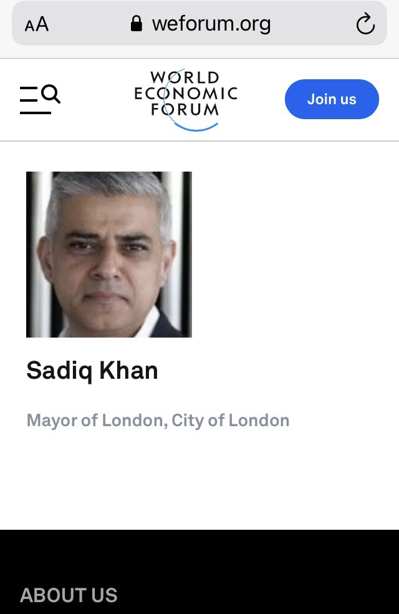Open the Sadiq Khan profile photo
Screen dimensions: 399x614
[x=108, y=255]
